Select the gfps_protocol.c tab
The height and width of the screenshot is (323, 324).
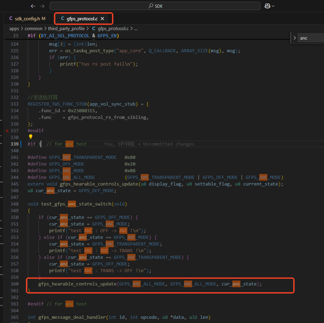point(82,19)
